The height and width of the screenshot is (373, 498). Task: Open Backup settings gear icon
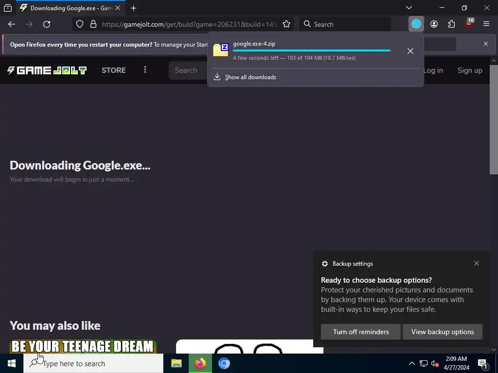pos(324,264)
